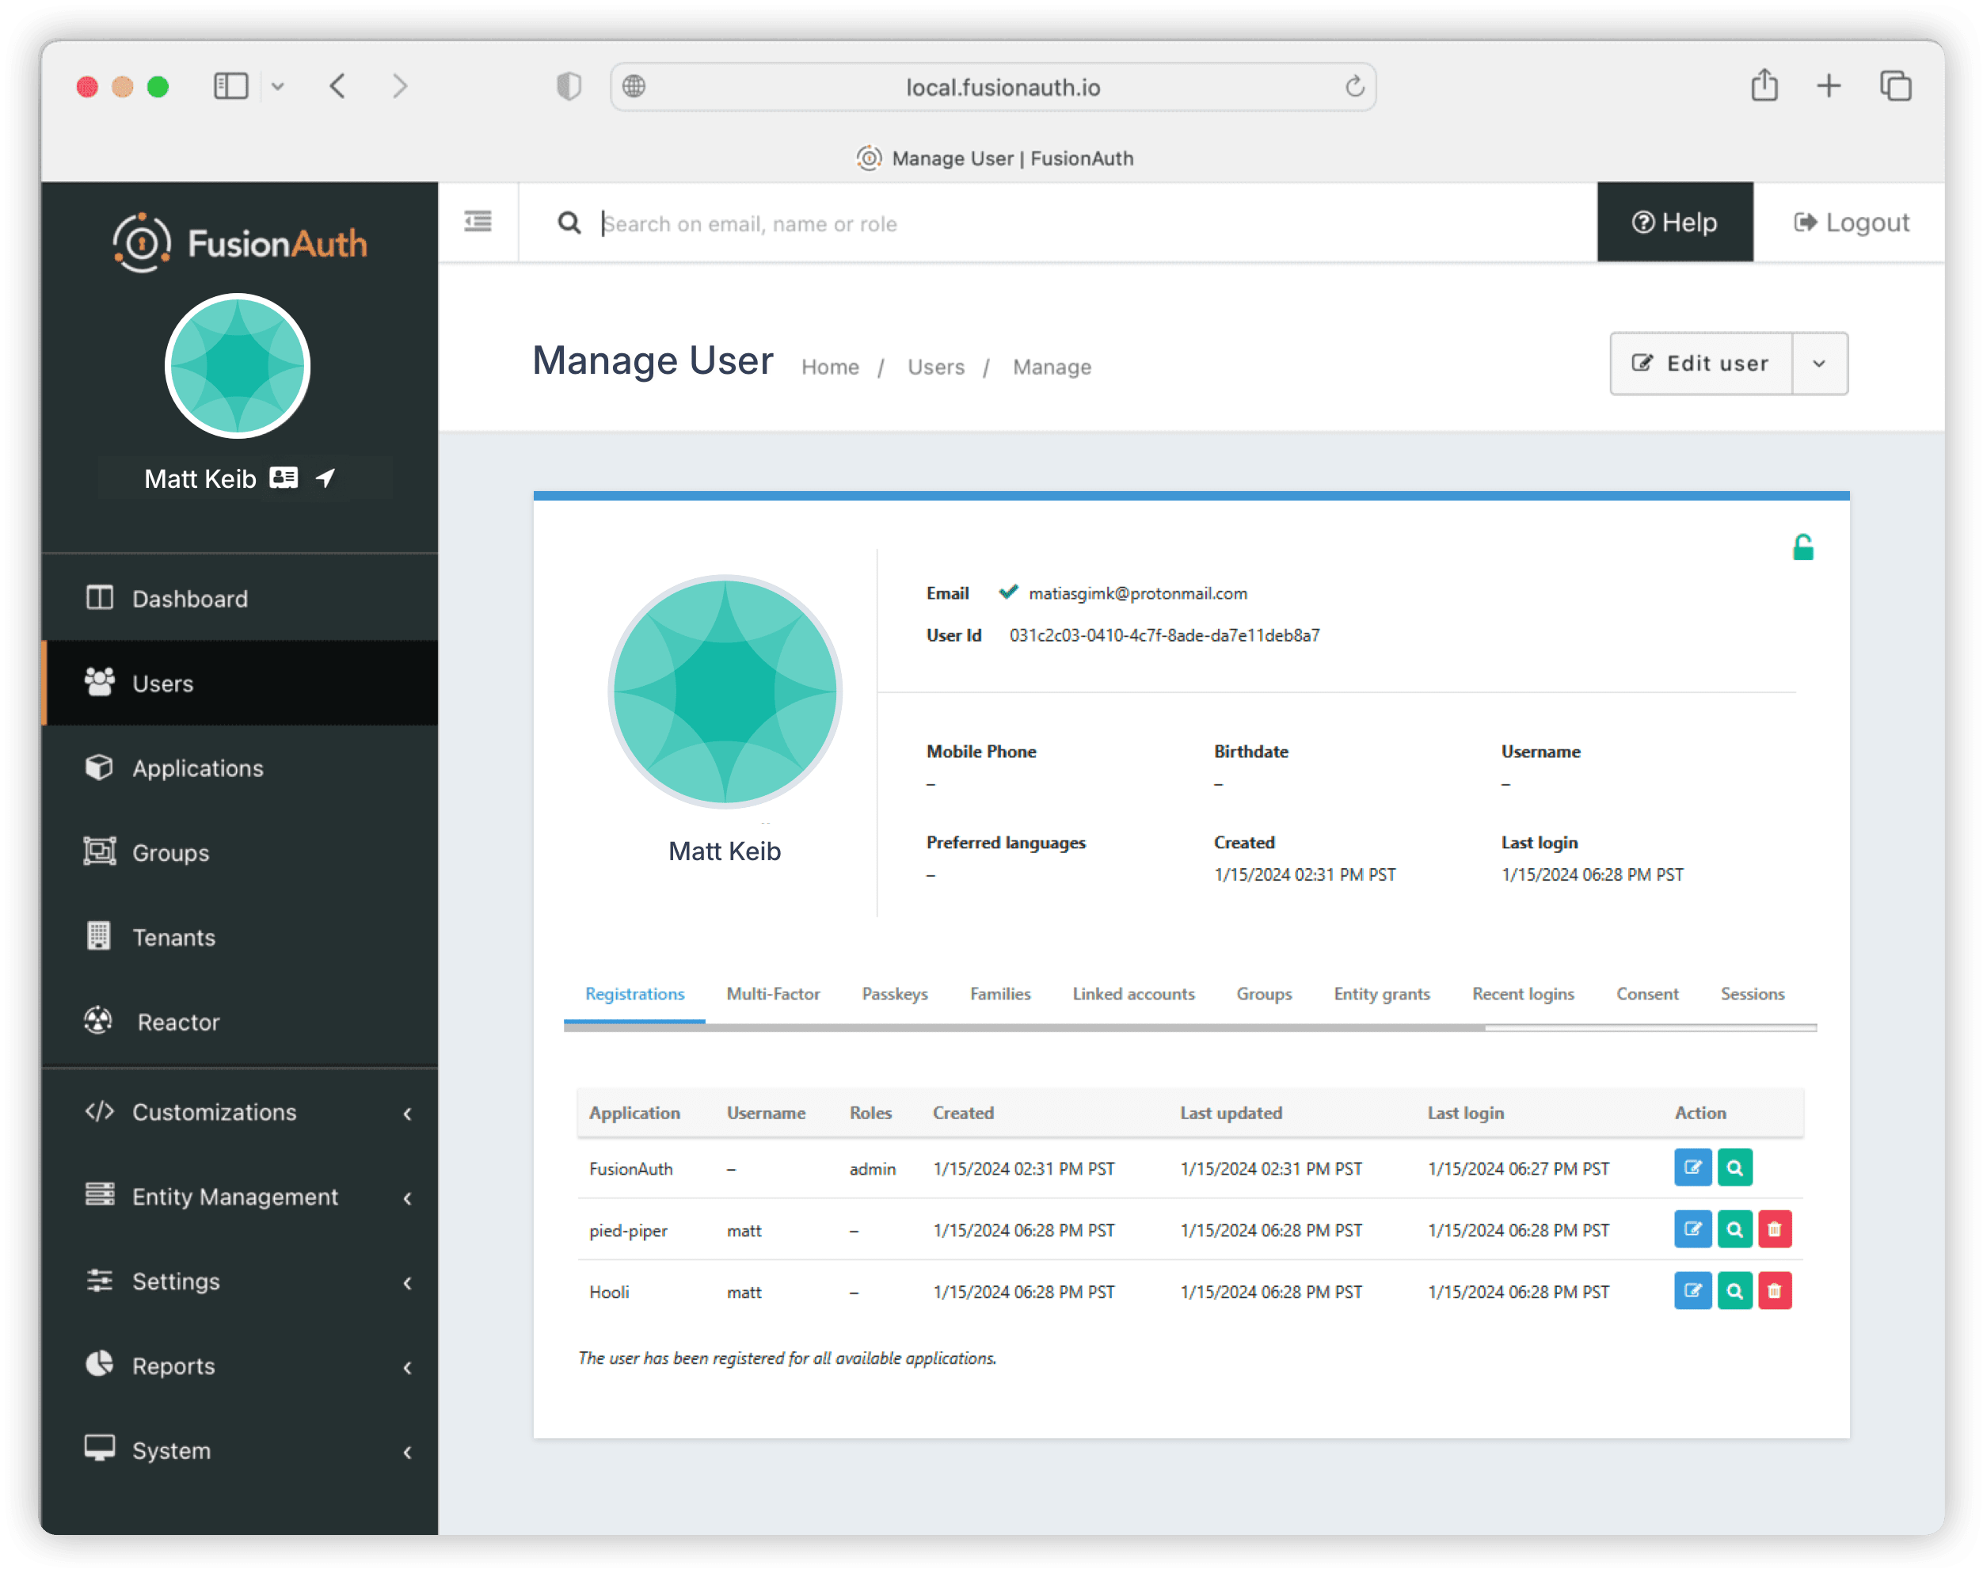Show Safari tab overview

coord(1896,86)
